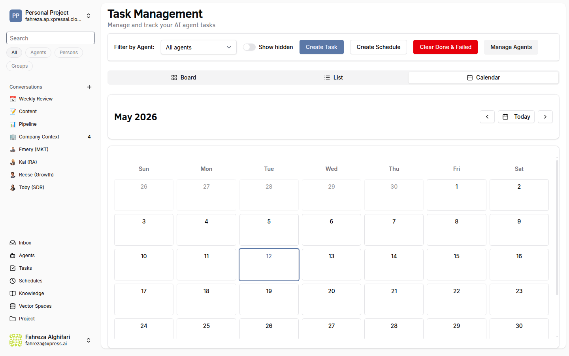
Task: Open Knowledge via book icon
Action: coord(13,294)
